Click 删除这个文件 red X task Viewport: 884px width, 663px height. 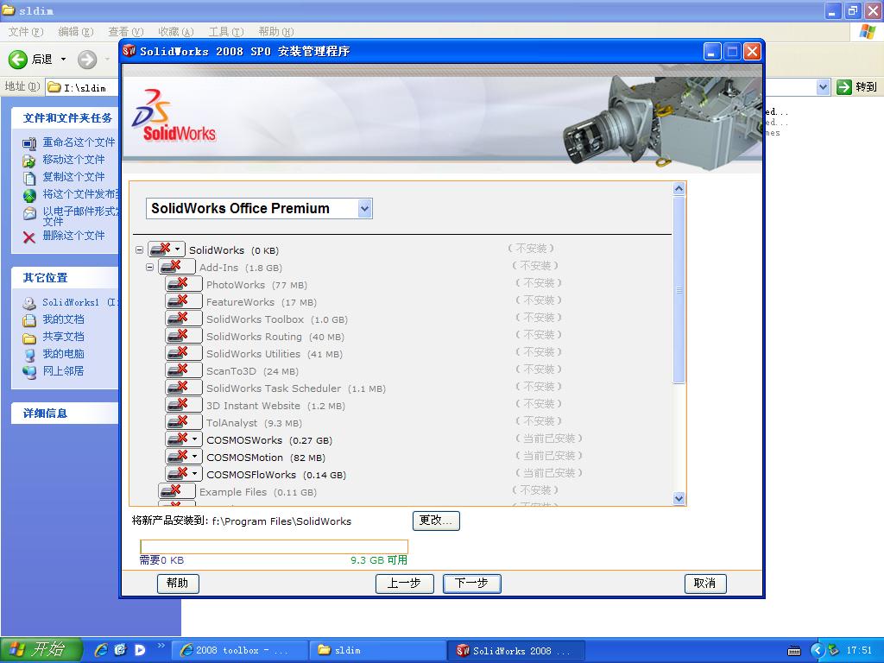tap(29, 237)
